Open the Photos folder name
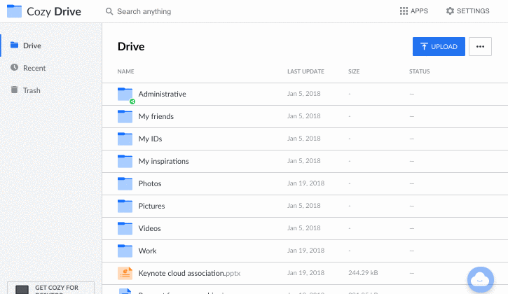508x294 pixels. [x=150, y=183]
